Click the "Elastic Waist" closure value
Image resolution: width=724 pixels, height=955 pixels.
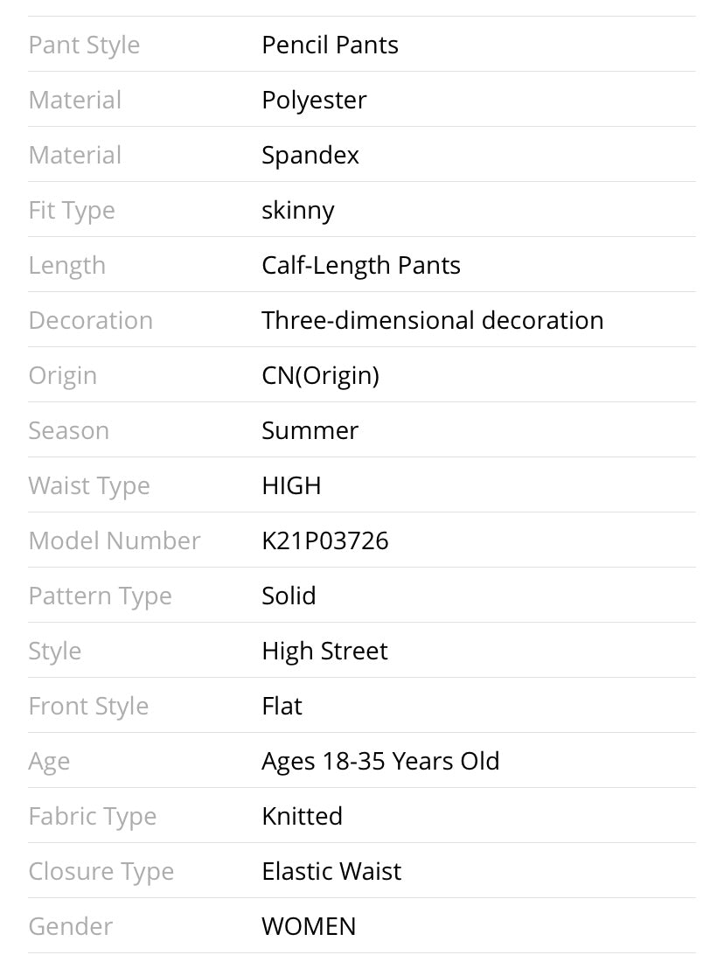point(331,871)
